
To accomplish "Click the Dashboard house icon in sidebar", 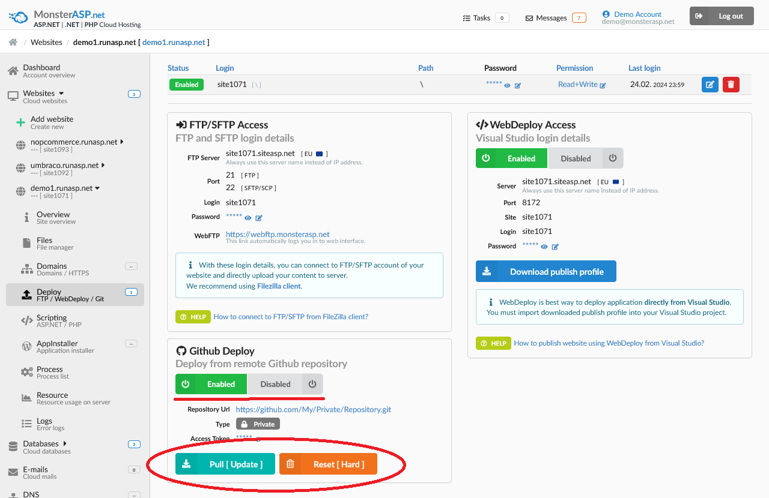I will pyautogui.click(x=13, y=71).
